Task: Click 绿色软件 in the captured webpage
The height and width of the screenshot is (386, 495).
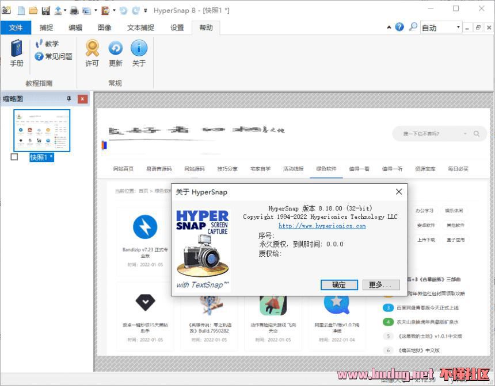Action: (x=326, y=169)
